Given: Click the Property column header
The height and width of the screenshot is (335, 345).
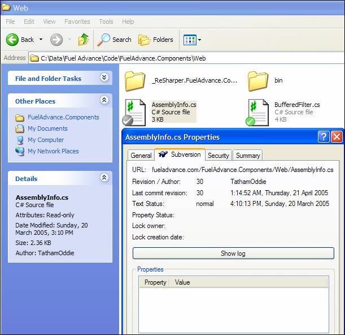Looking at the screenshot, I should (x=155, y=282).
